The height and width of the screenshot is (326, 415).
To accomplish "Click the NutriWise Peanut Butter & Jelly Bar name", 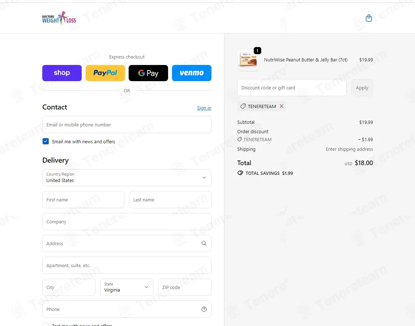I will pos(306,60).
